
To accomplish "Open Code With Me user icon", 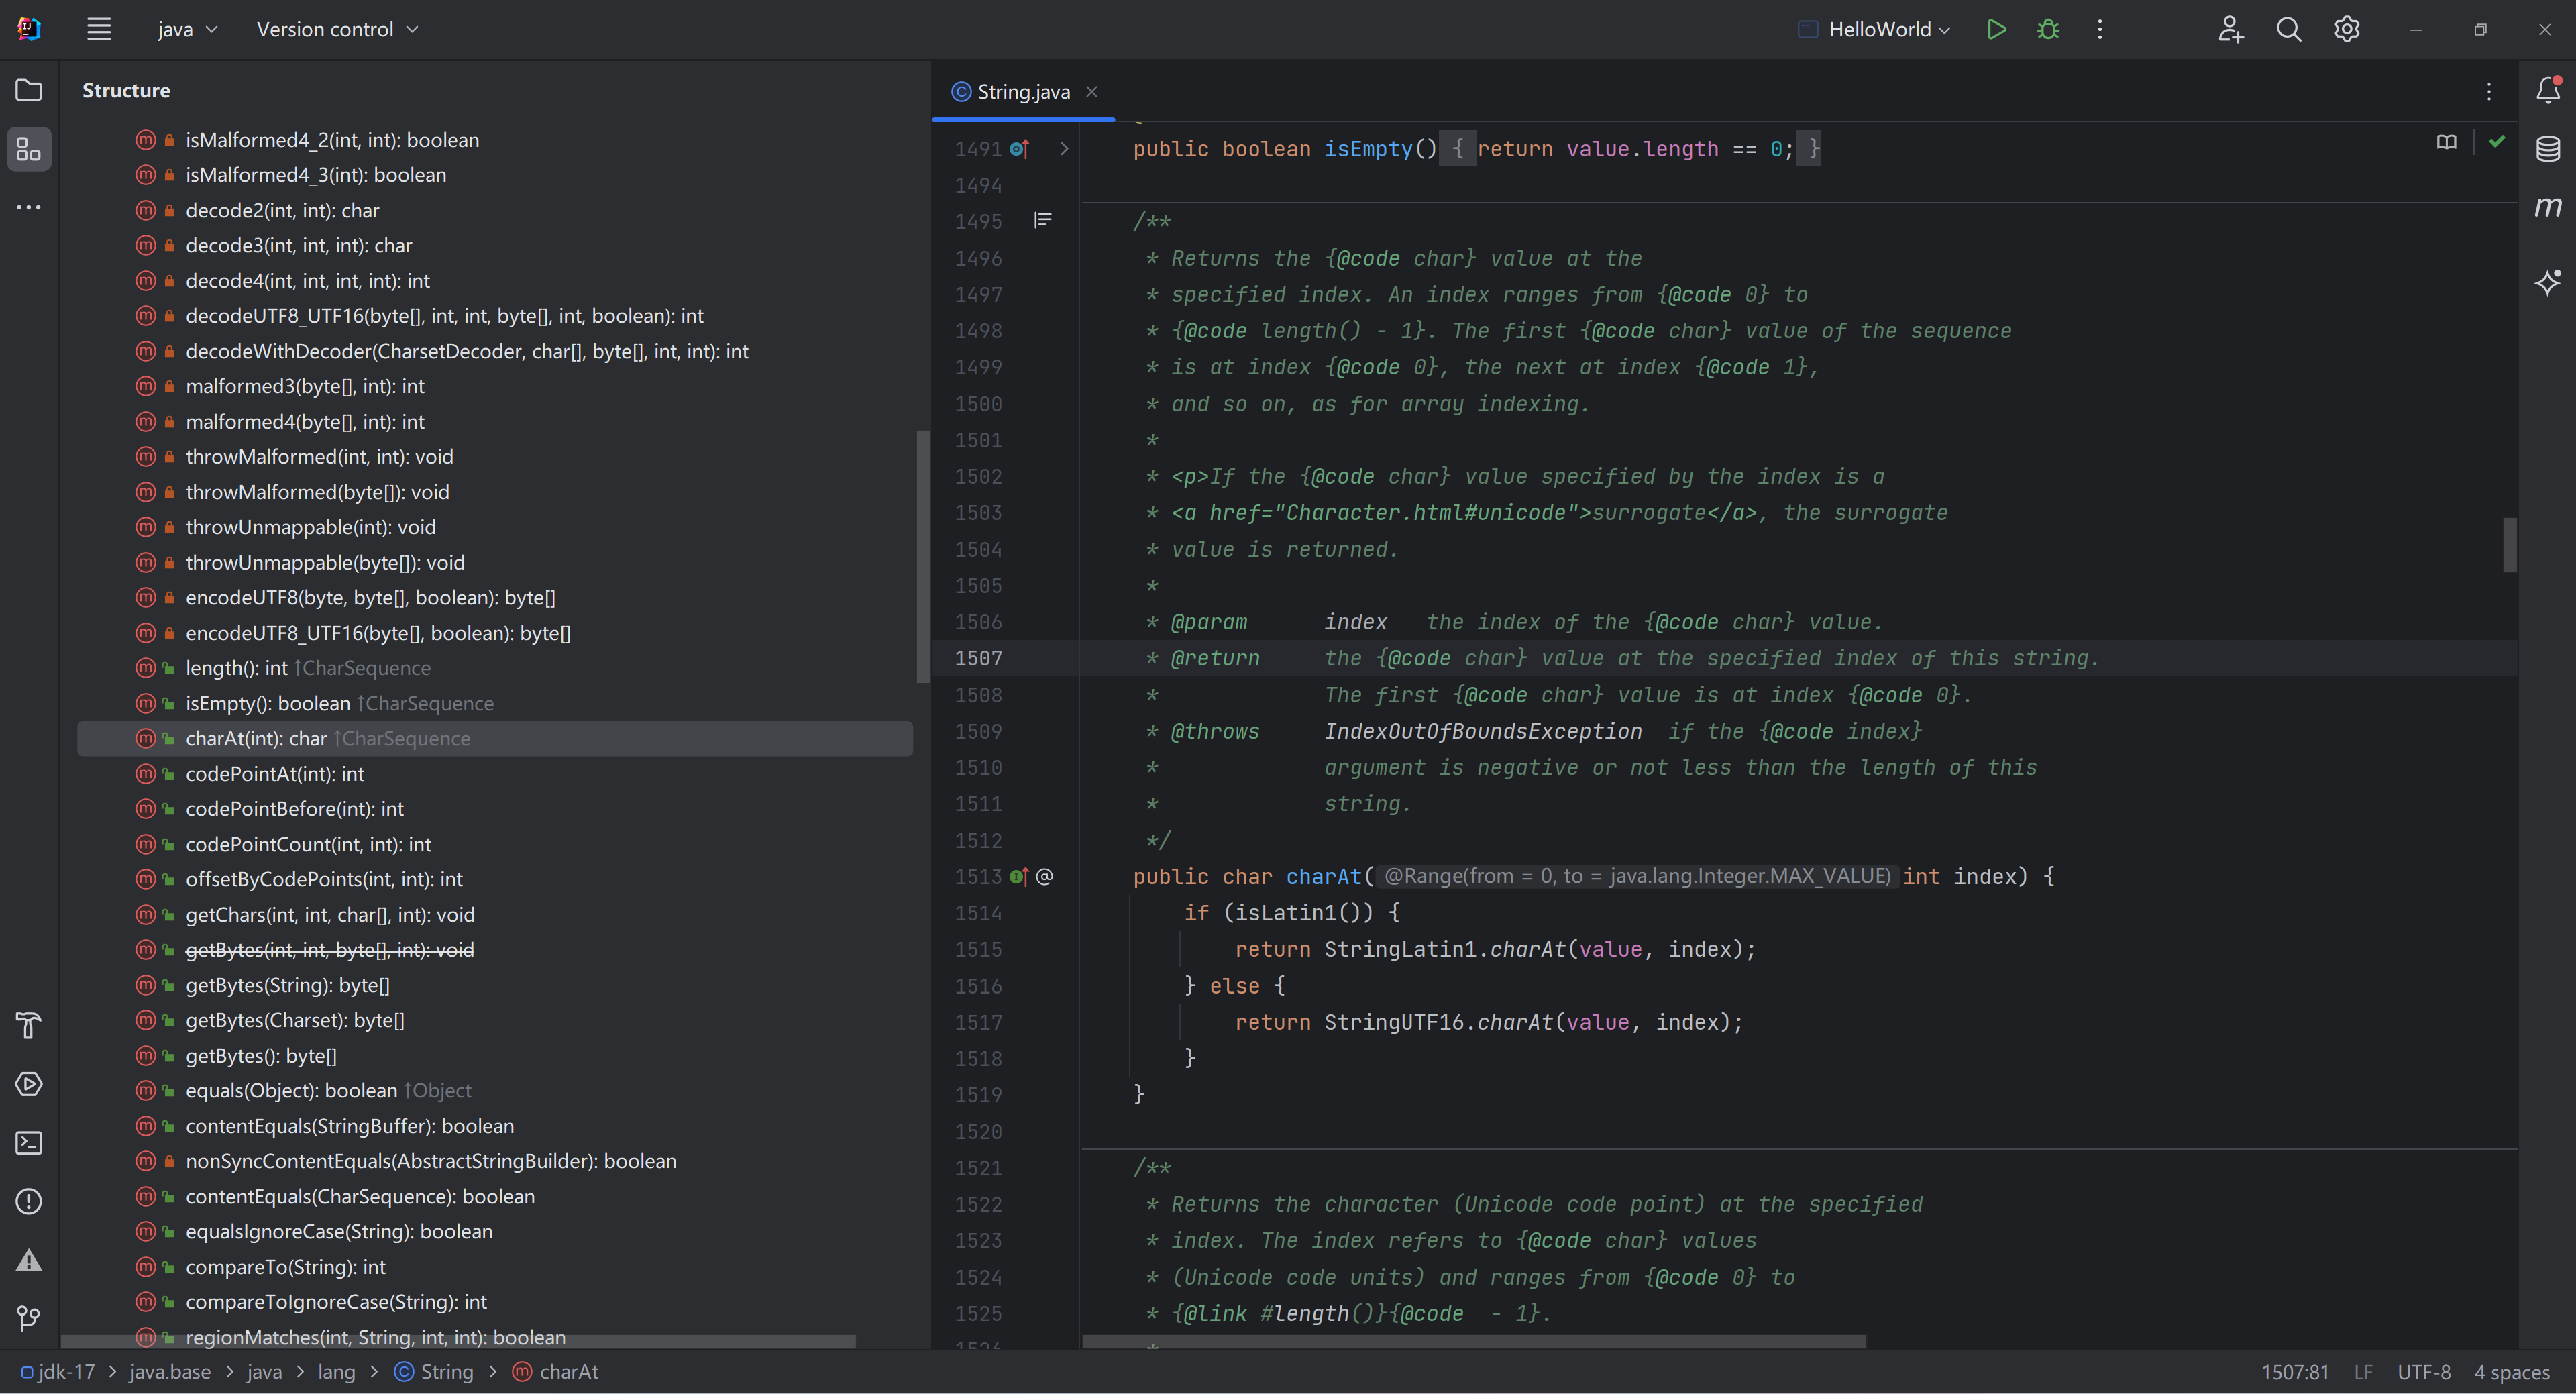I will 2230,29.
